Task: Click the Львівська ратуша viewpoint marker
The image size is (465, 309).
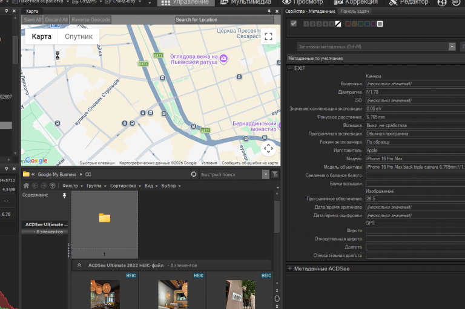Action: (x=223, y=59)
